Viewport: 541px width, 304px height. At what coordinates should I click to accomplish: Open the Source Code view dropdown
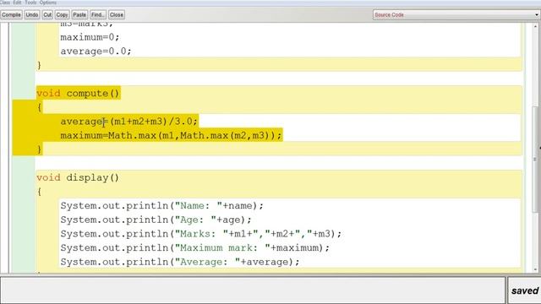pyautogui.click(x=456, y=15)
